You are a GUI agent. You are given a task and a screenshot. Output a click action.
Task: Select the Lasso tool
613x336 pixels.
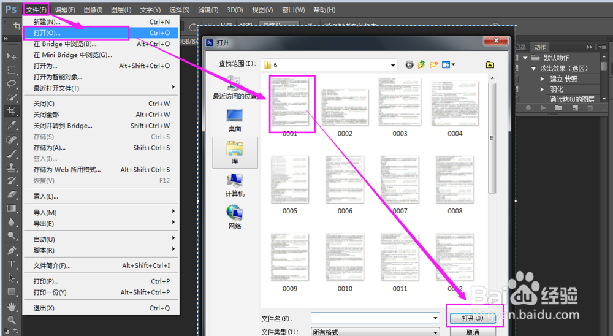(x=11, y=84)
